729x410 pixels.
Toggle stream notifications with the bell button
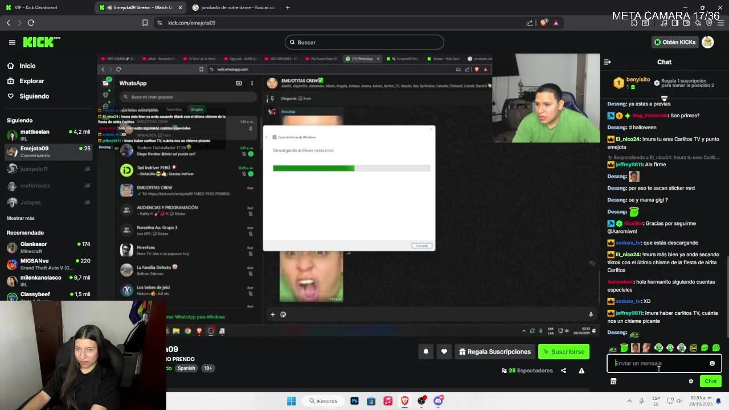pos(425,352)
